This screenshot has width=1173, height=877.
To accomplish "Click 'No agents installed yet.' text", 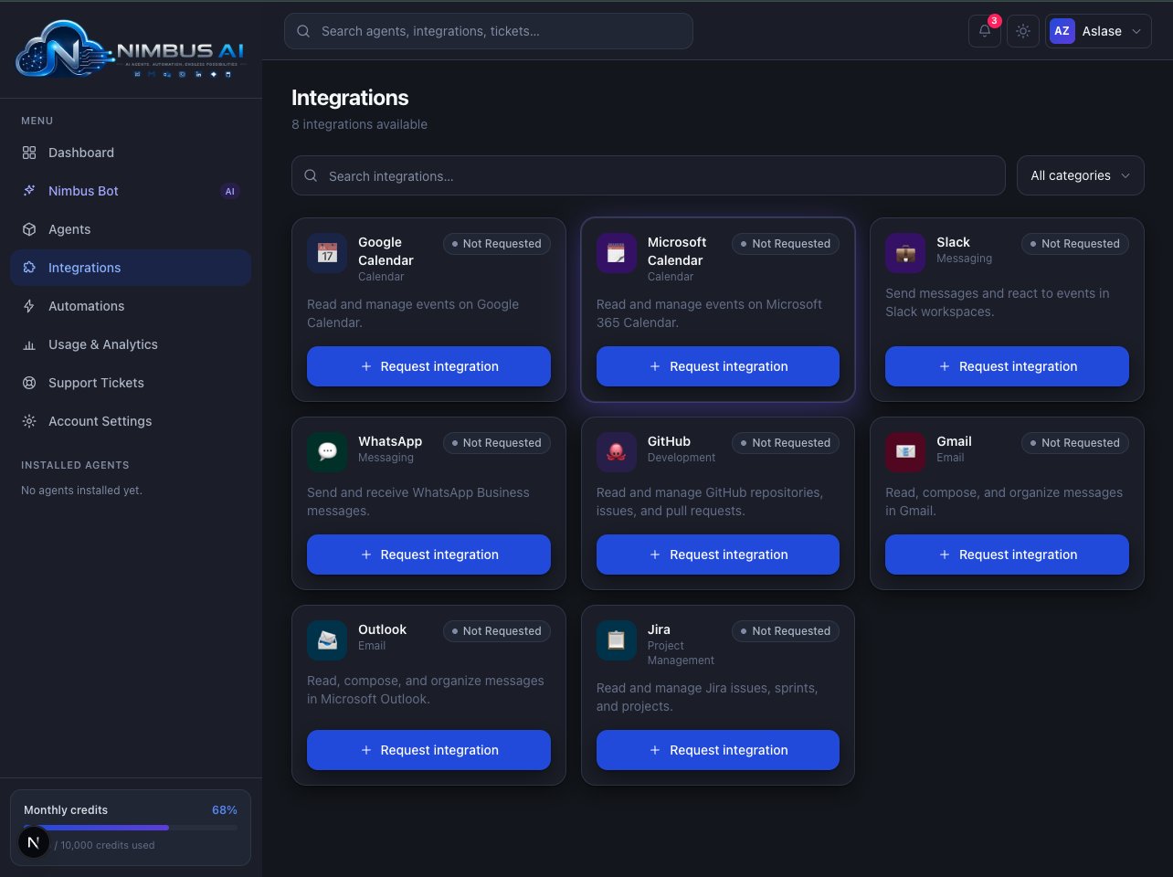I will [81, 491].
